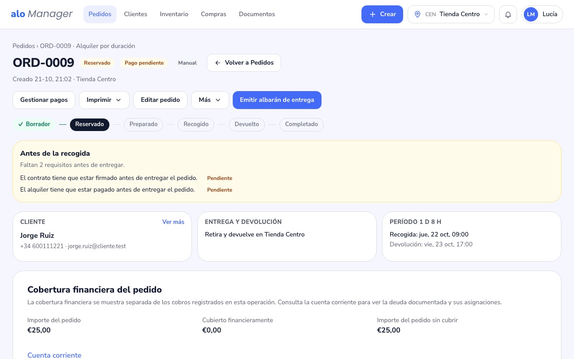Click the Importe del pedido sin cubrir amount

[x=389, y=330]
